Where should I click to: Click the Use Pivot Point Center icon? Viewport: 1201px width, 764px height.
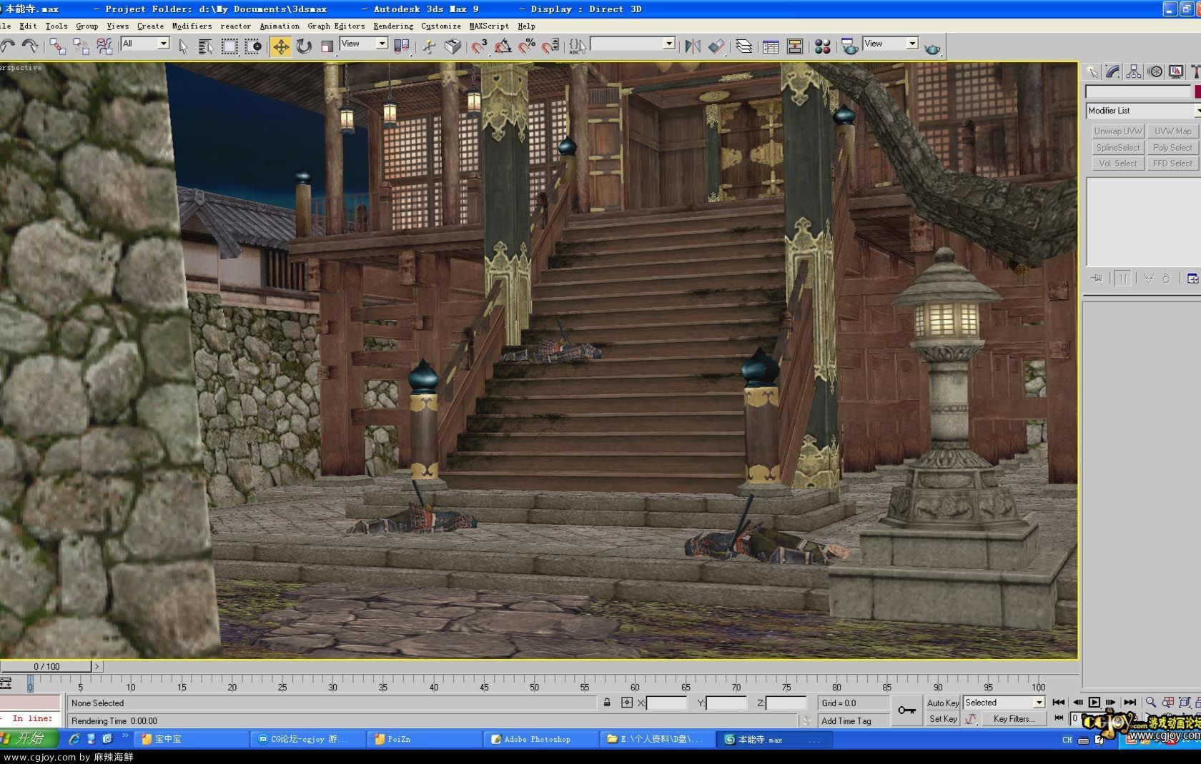click(402, 46)
